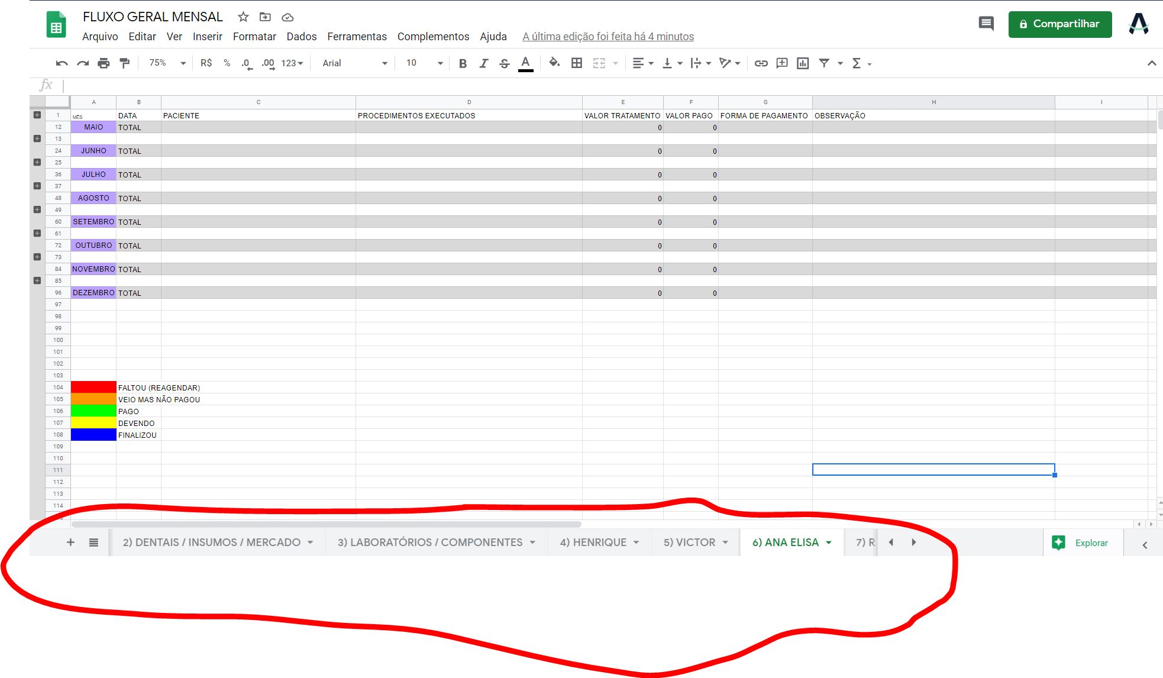Expand the row group above JUNHO
Viewport: 1163px width, 678px height.
[37, 138]
